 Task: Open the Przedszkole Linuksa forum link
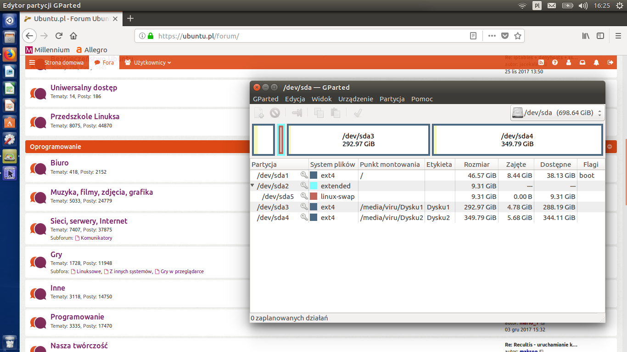(x=85, y=116)
